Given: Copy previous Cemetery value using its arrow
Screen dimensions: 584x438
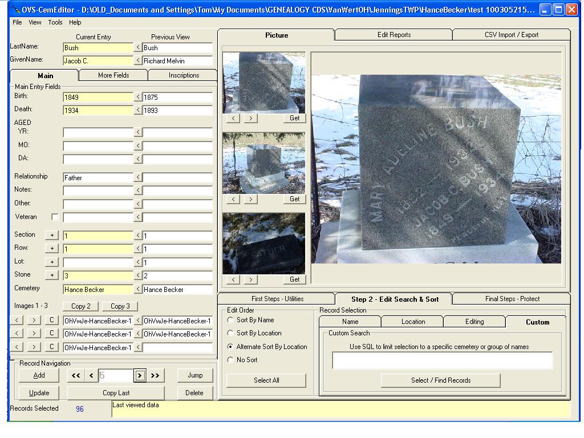Looking at the screenshot, I should tap(138, 289).
